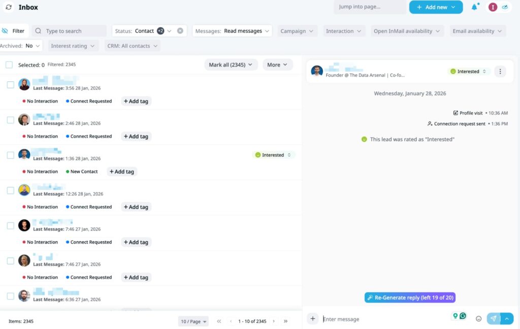Viewport: 520px width, 329px height.
Task: Send the message with the paper plane icon
Action: coord(493,318)
